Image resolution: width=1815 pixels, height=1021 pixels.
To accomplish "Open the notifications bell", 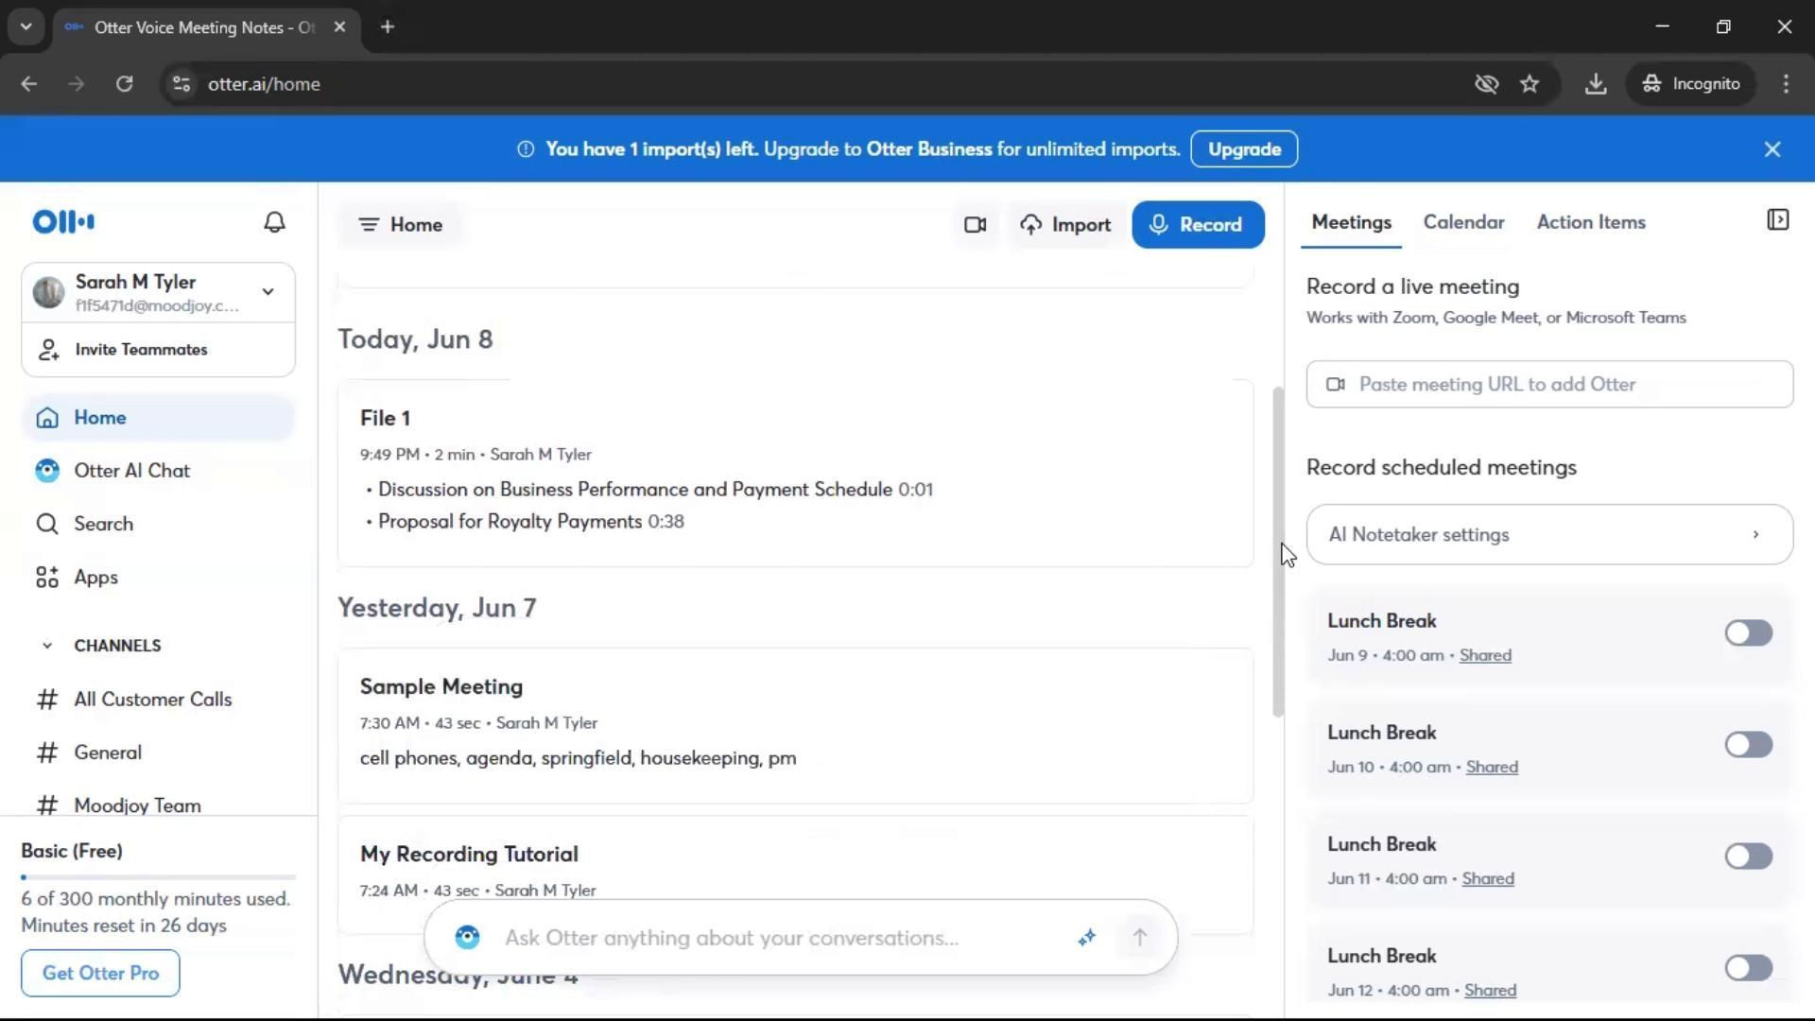I will (274, 222).
